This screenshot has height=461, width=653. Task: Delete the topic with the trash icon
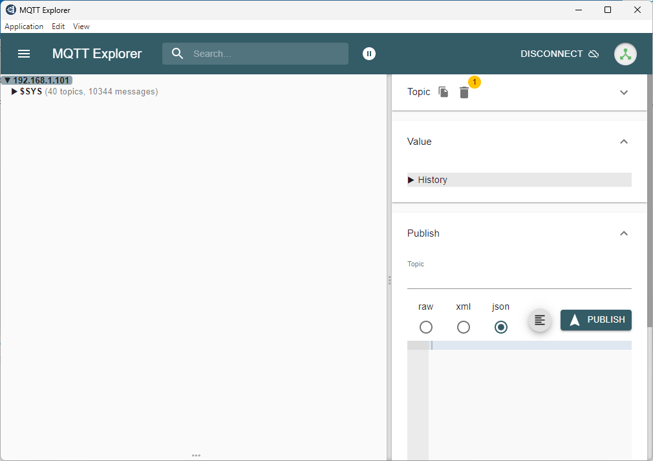(x=464, y=92)
